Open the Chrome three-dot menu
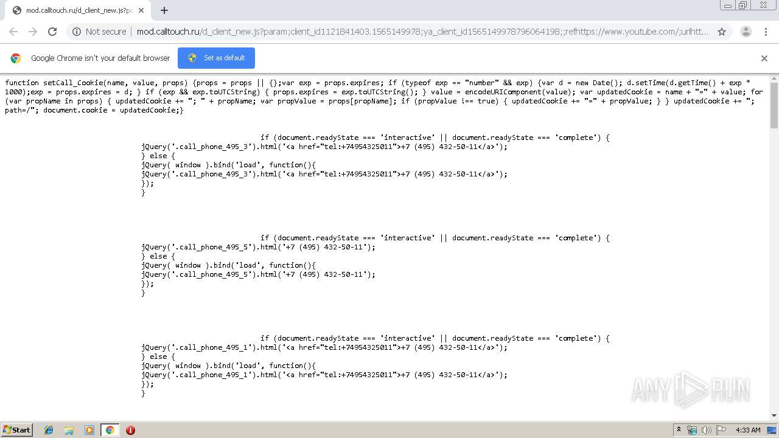 766,32
